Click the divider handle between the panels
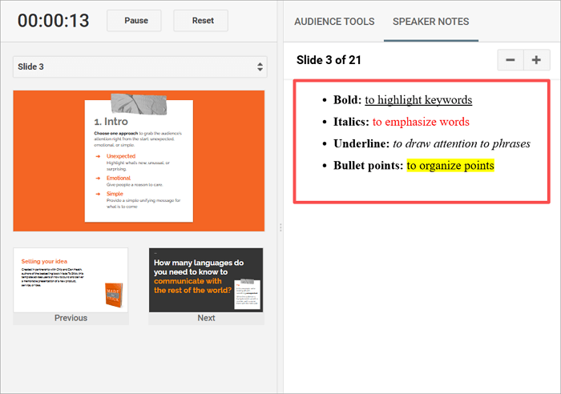Image resolution: width=561 pixels, height=394 pixels. (280, 228)
